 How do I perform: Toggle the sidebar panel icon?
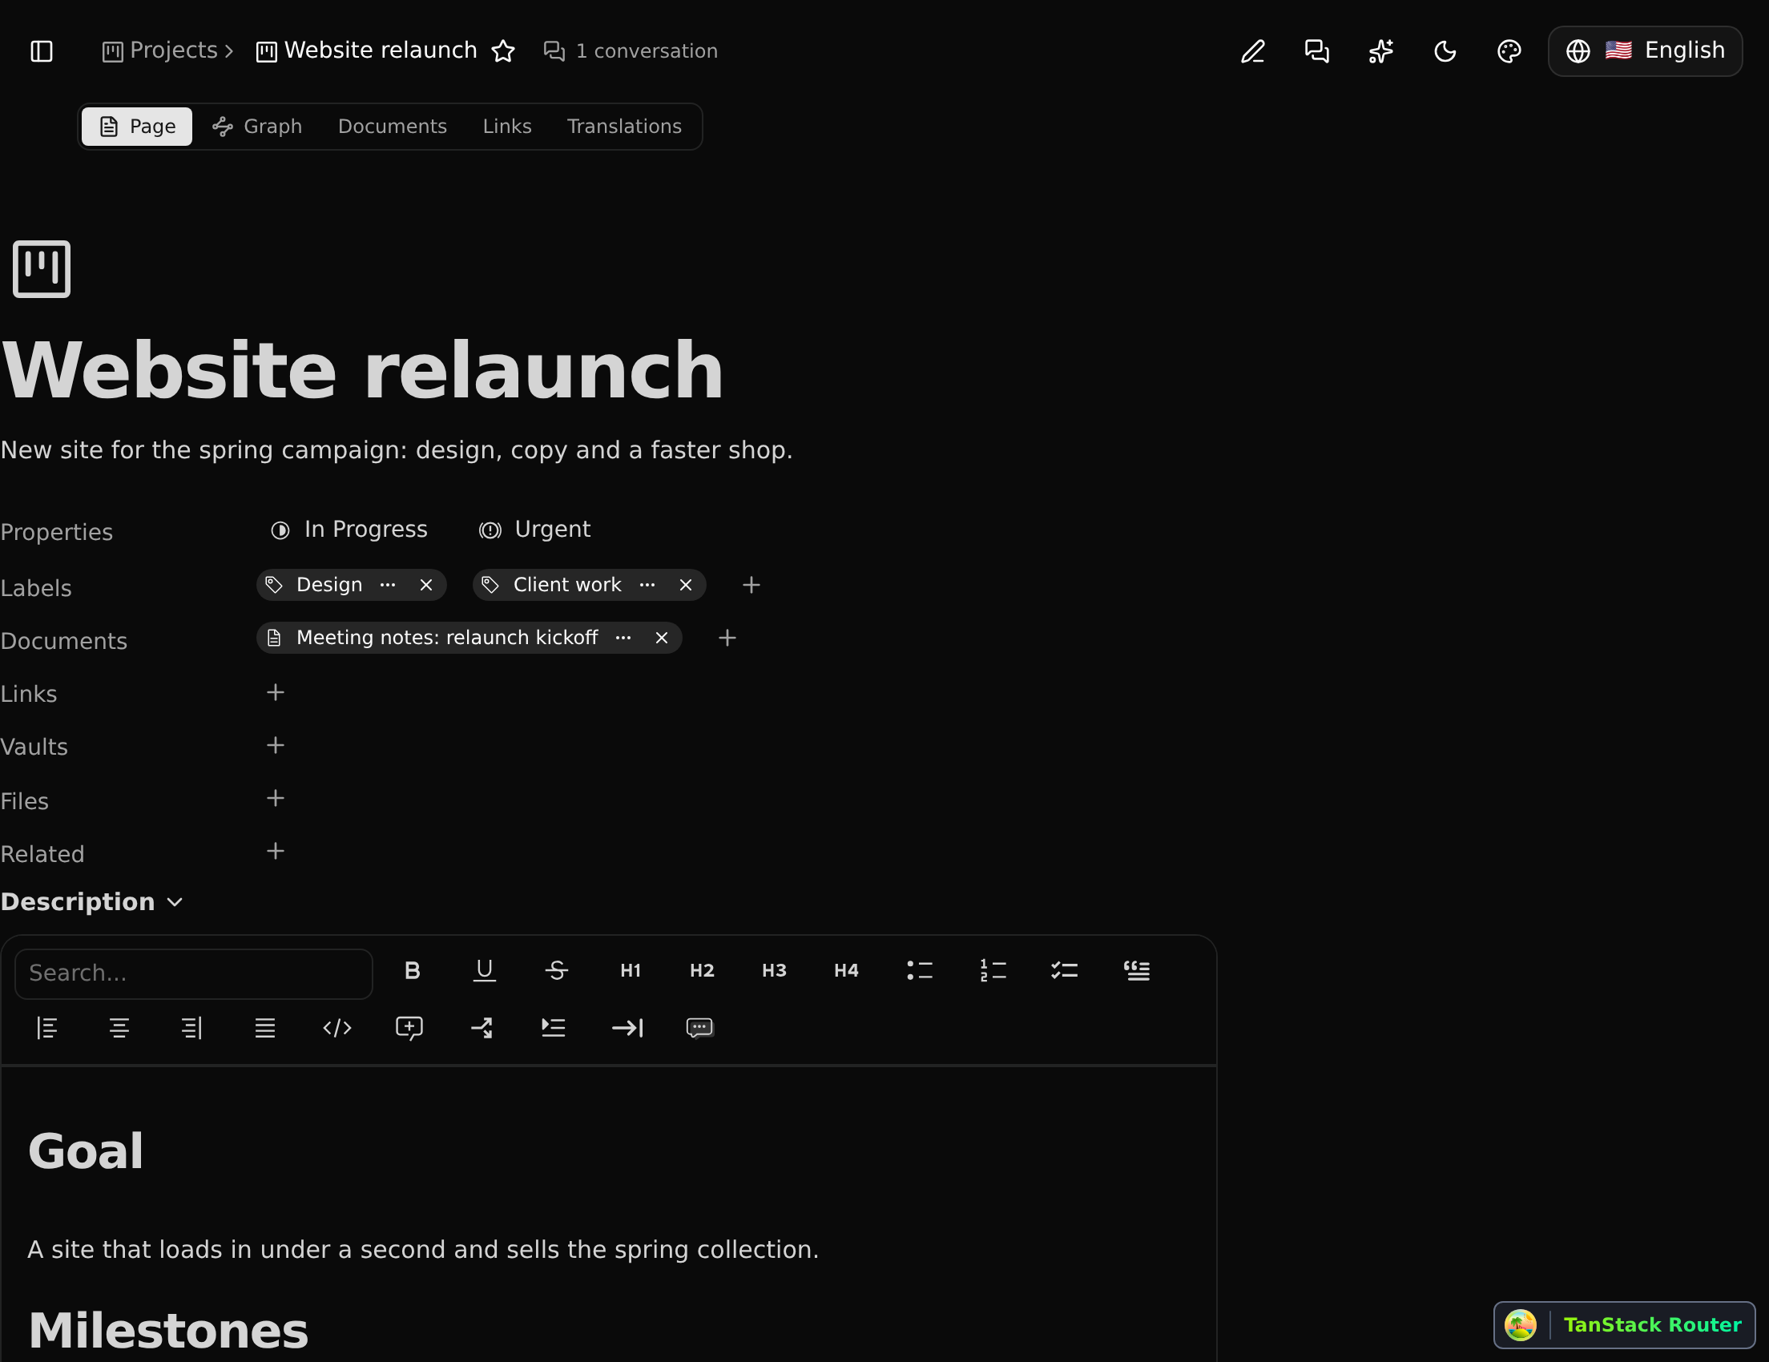click(42, 51)
